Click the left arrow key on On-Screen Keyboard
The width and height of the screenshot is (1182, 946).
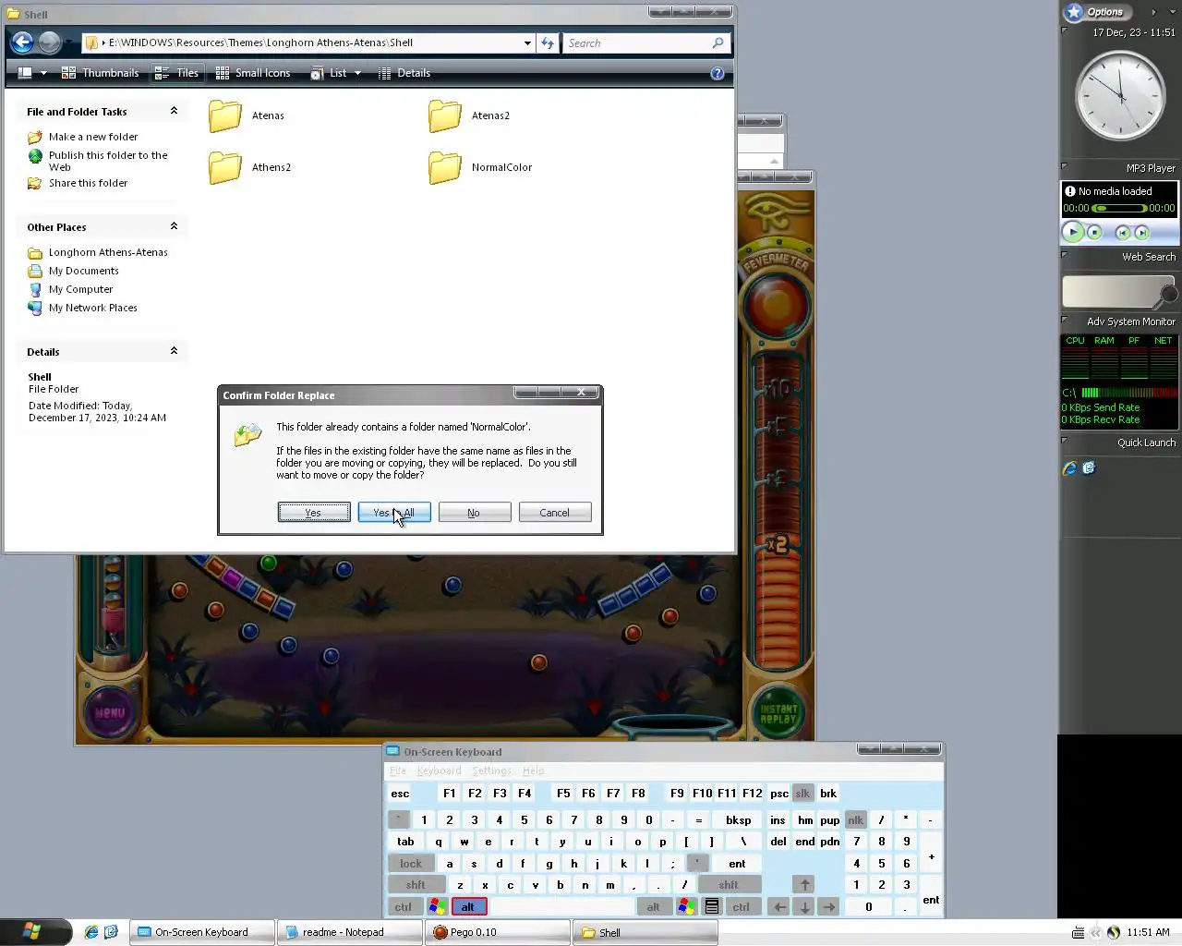pyautogui.click(x=779, y=907)
